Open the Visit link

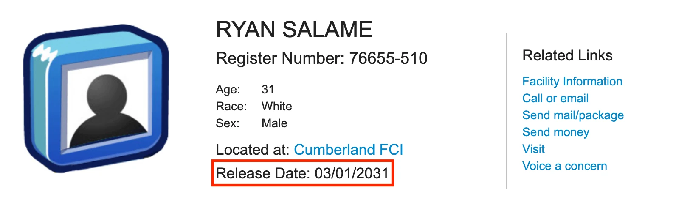(x=534, y=149)
